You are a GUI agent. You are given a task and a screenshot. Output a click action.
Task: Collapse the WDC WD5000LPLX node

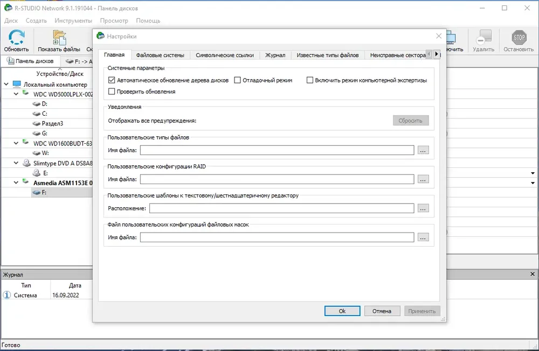point(16,94)
